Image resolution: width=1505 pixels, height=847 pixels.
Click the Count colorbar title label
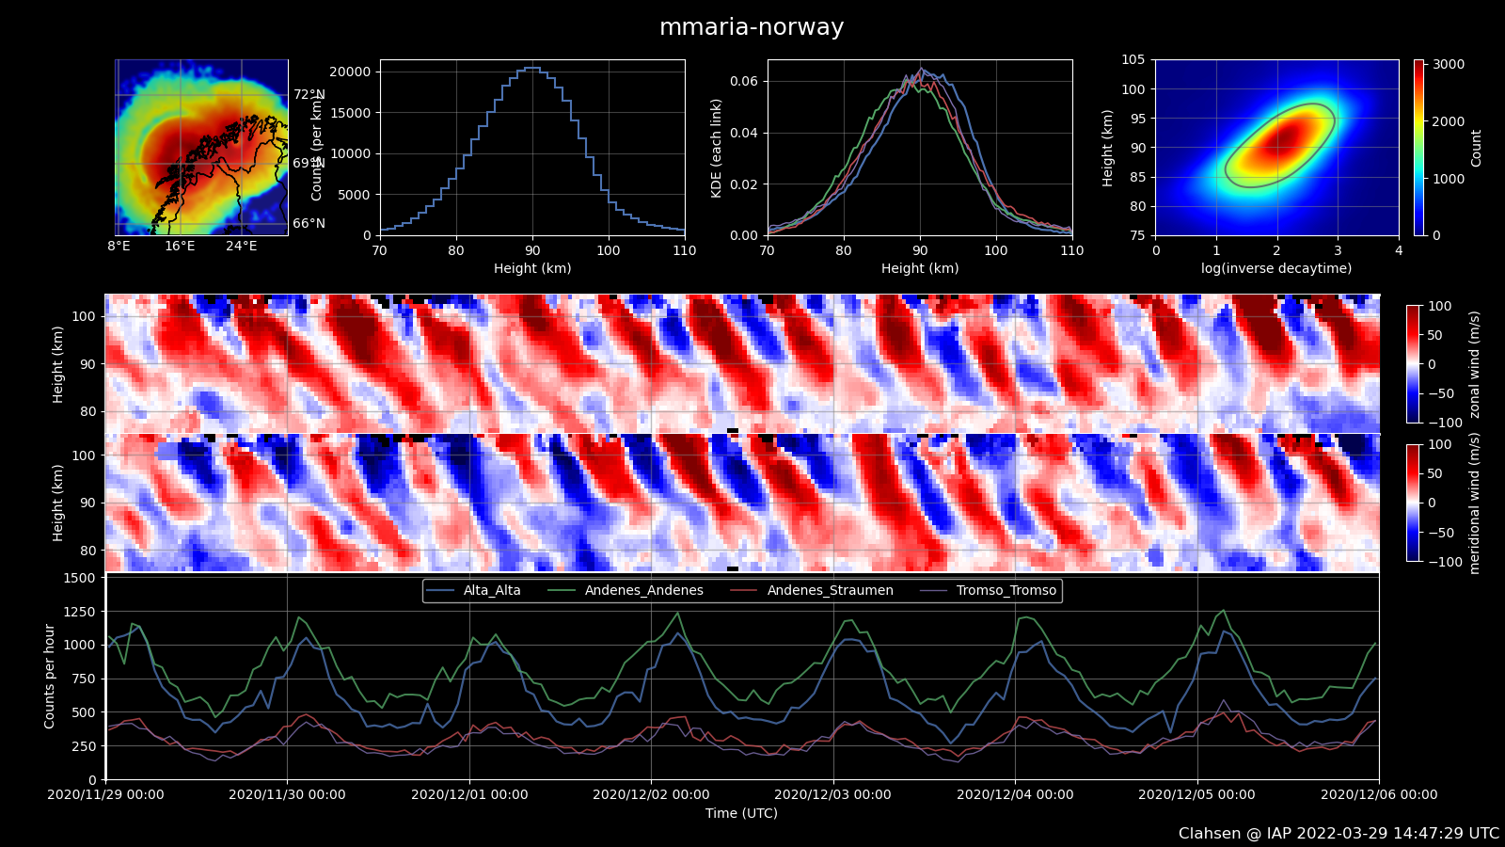(x=1476, y=149)
